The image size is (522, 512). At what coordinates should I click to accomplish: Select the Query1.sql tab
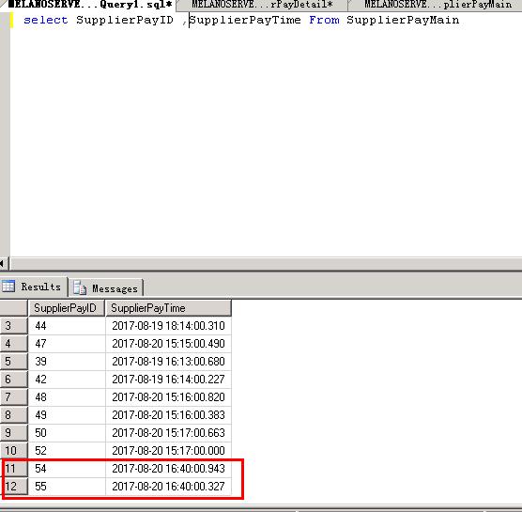[90, 5]
